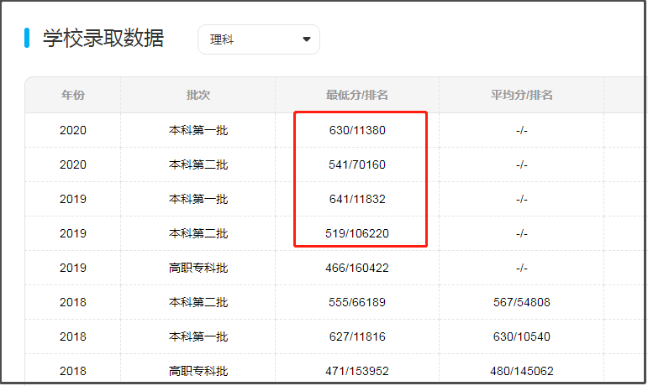Click the -/- average cell in 630/11380 row

pos(522,131)
